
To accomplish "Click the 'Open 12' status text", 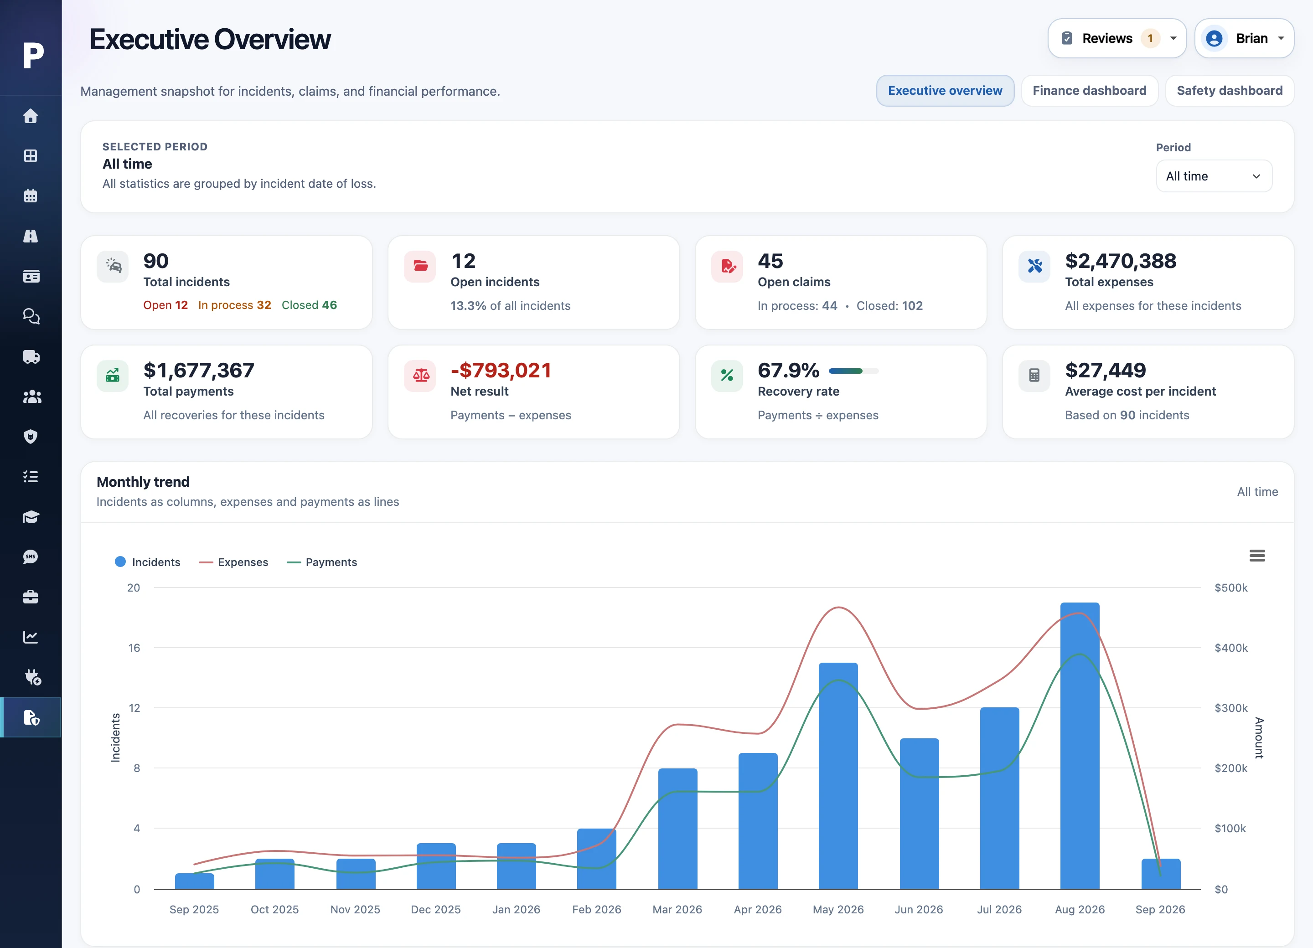I will pos(165,305).
